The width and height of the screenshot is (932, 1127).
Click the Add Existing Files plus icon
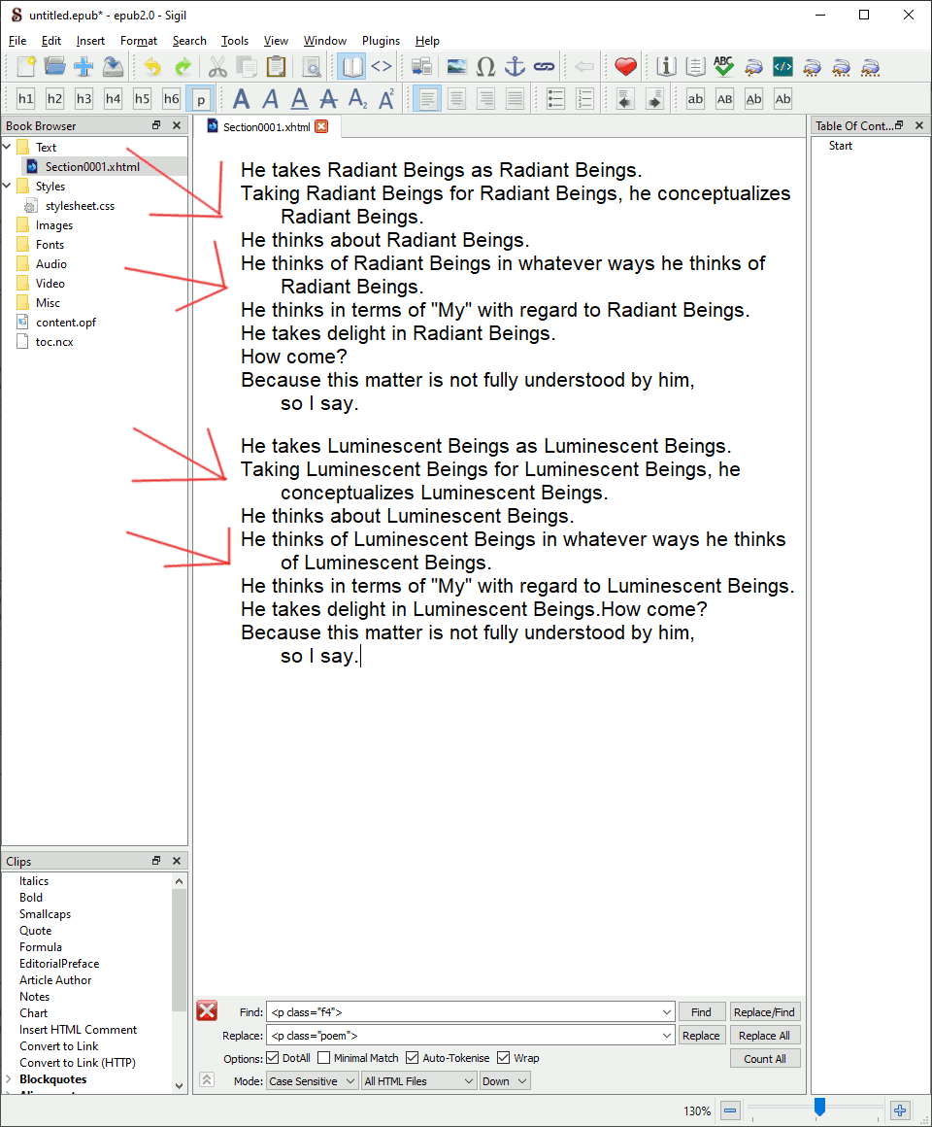[x=83, y=67]
